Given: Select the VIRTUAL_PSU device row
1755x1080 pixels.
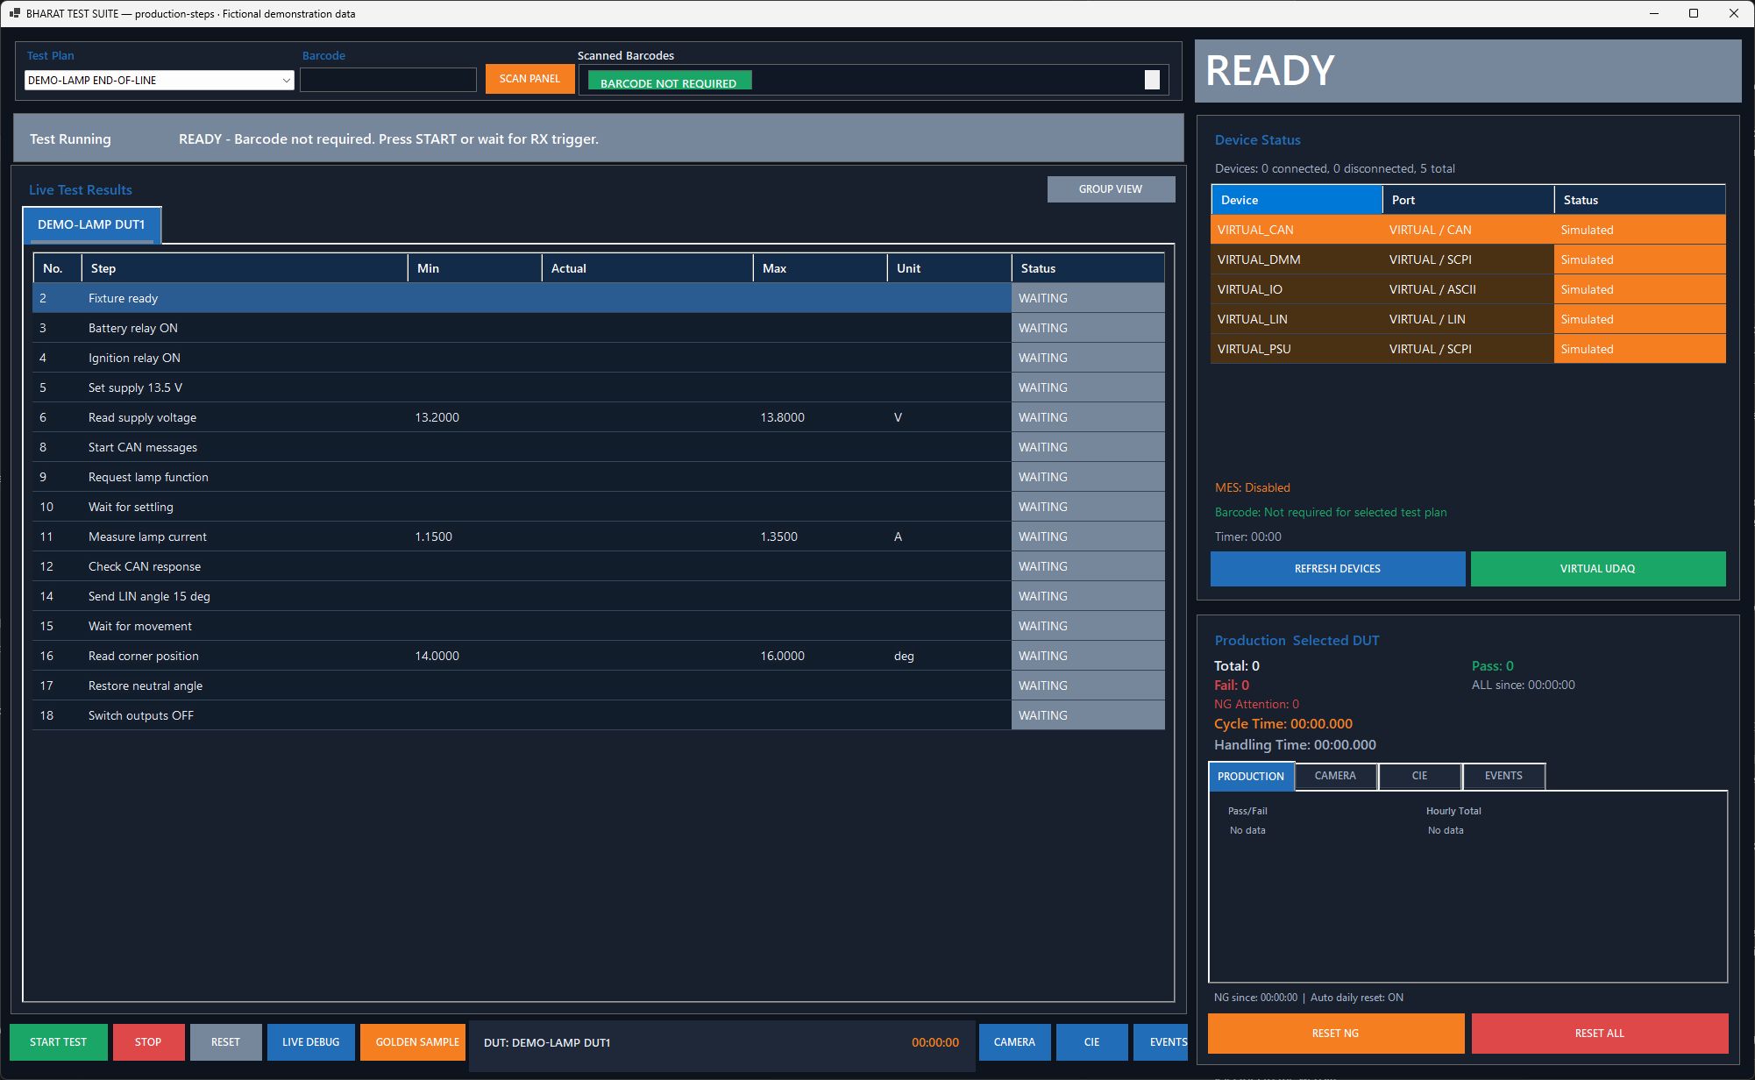Looking at the screenshot, I should (1468, 349).
